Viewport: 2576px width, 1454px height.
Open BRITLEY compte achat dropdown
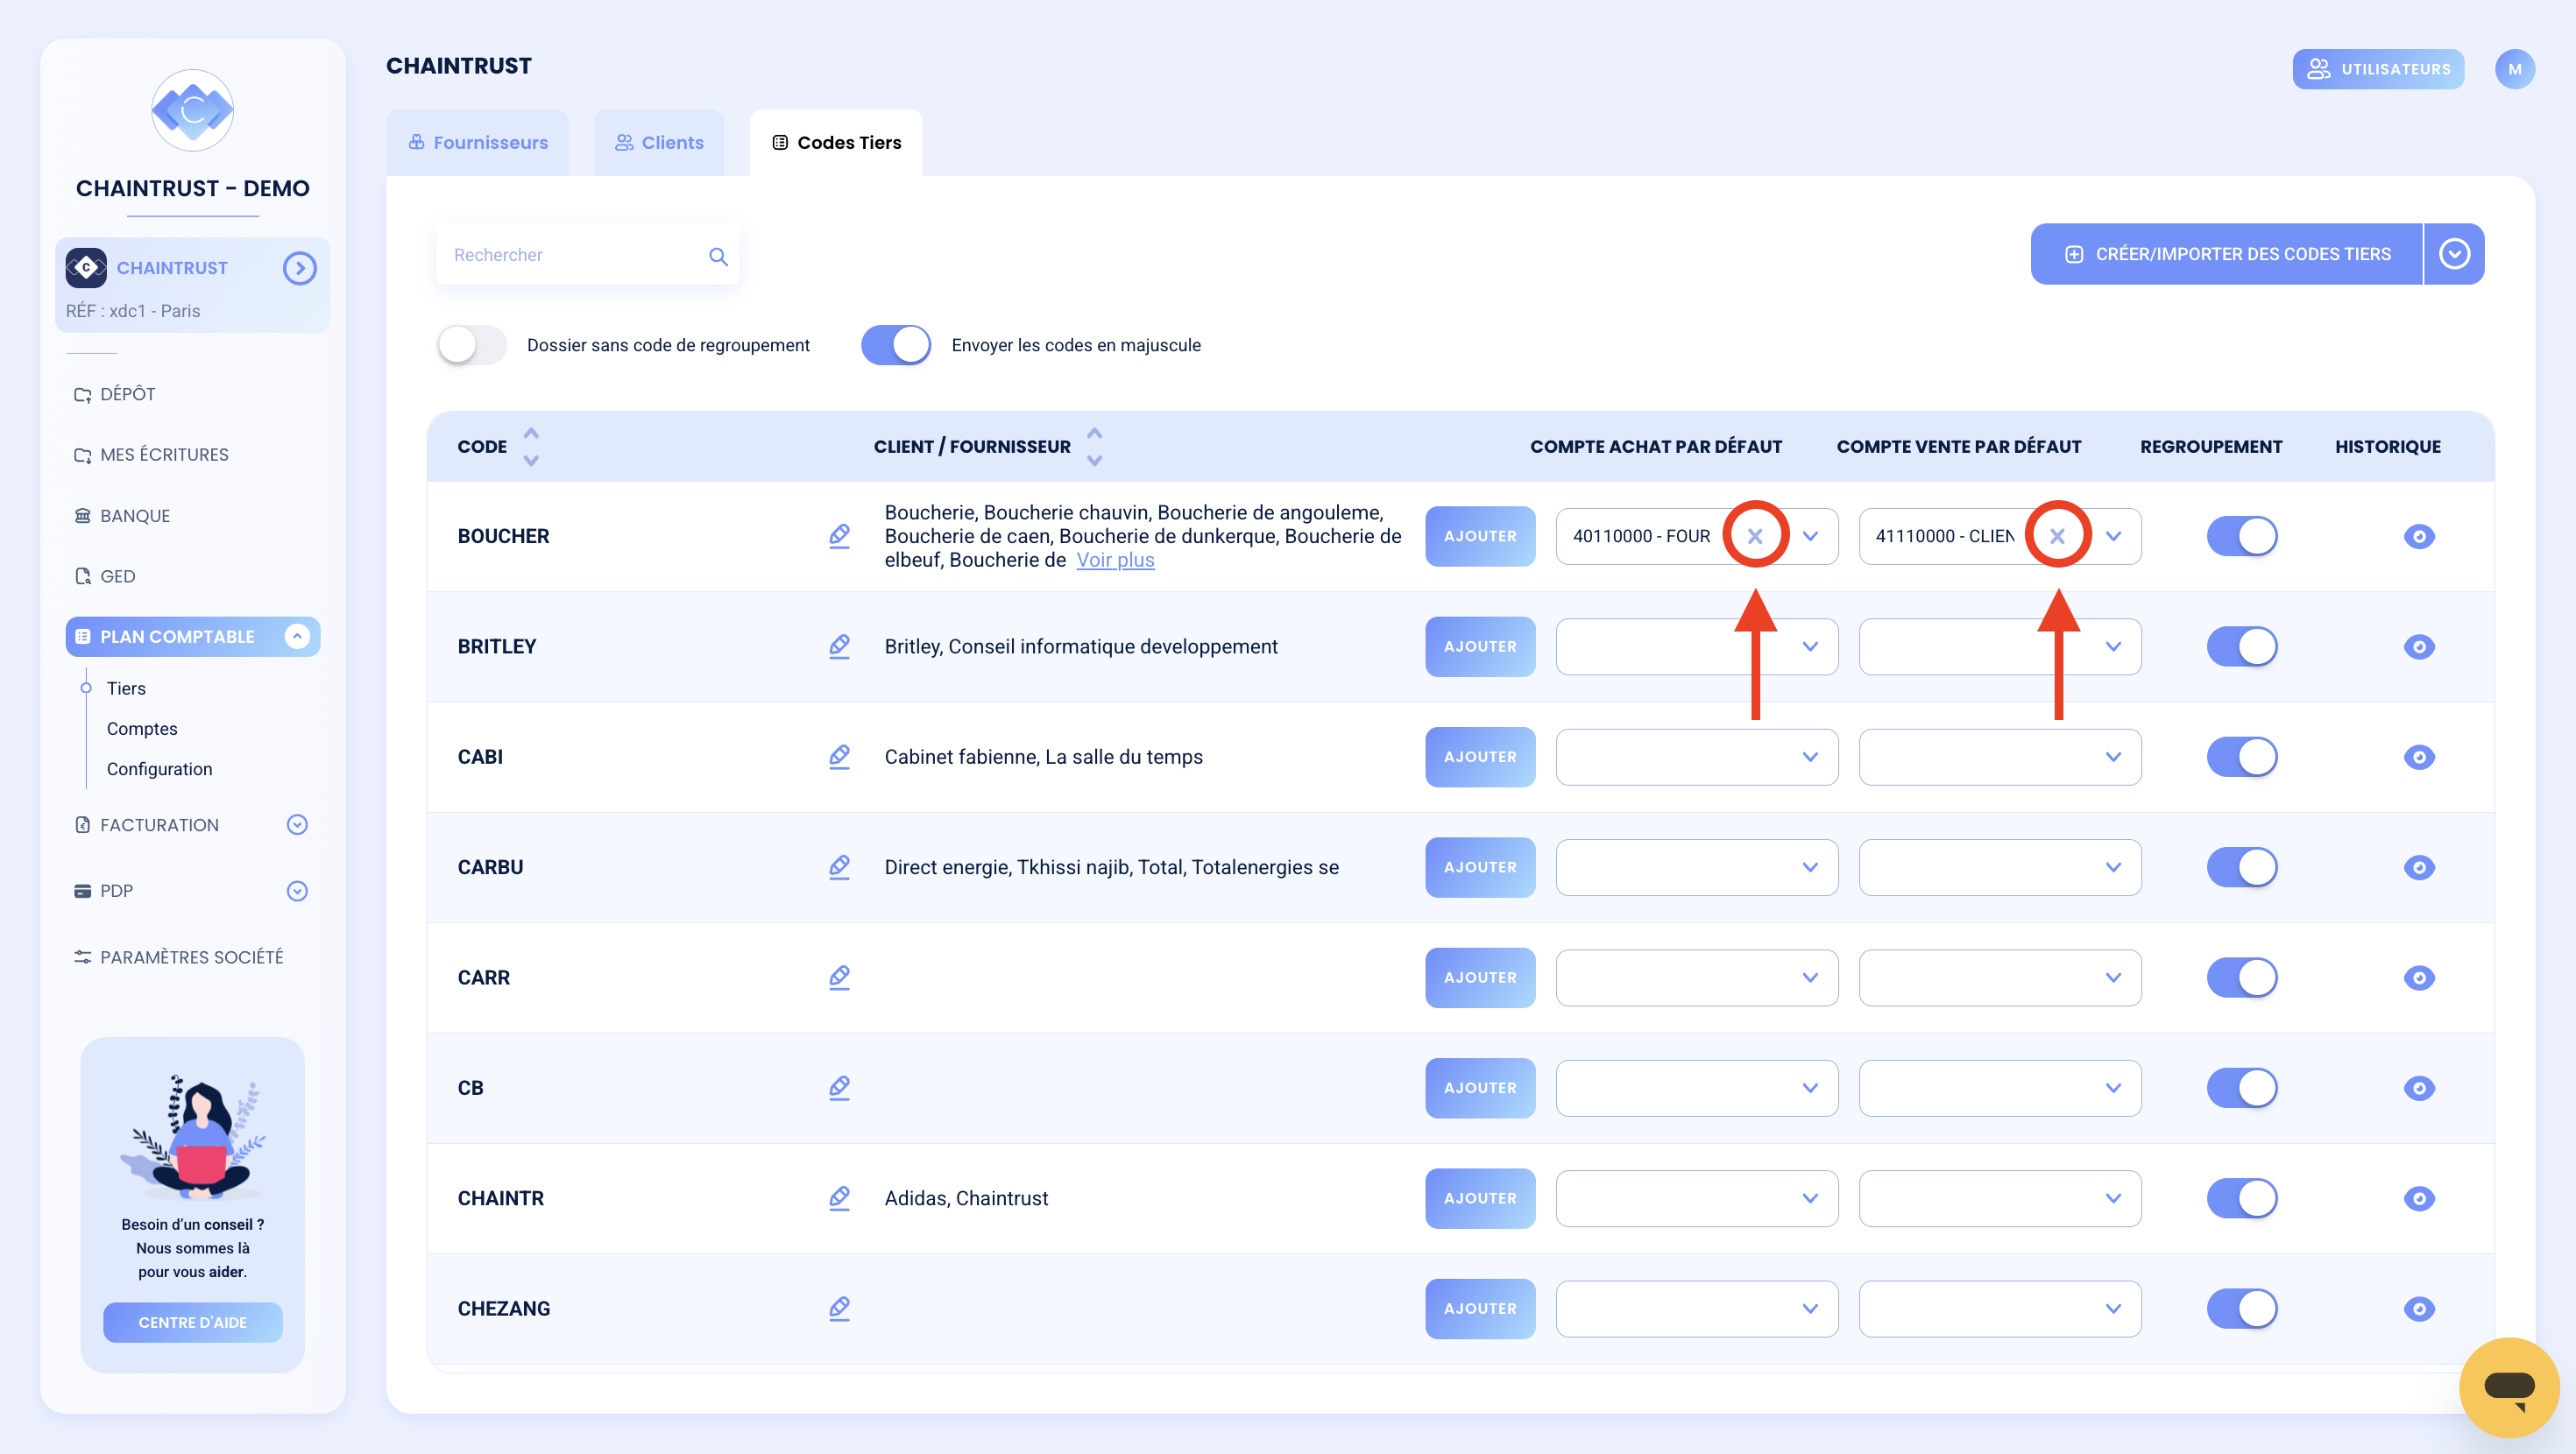click(x=1697, y=646)
